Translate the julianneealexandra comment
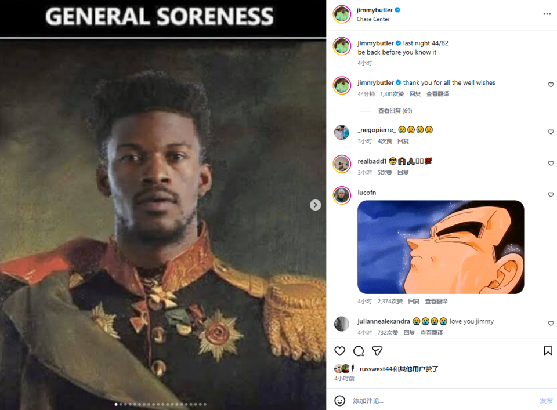Screen dimensions: 557x410 (431, 333)
